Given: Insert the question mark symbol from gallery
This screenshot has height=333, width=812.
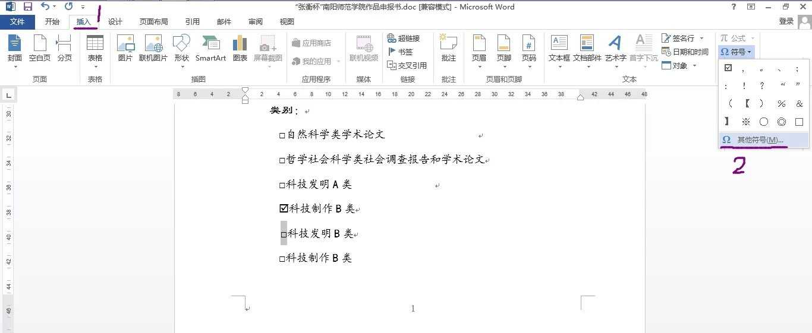Looking at the screenshot, I should tap(762, 86).
